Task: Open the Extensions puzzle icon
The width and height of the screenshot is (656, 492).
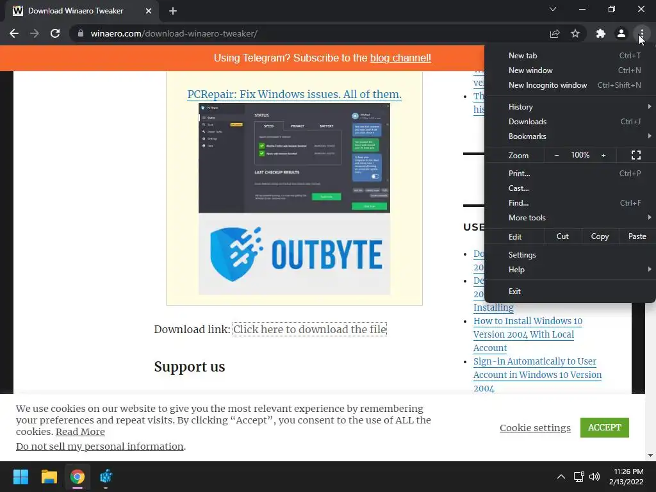Action: coord(601,33)
